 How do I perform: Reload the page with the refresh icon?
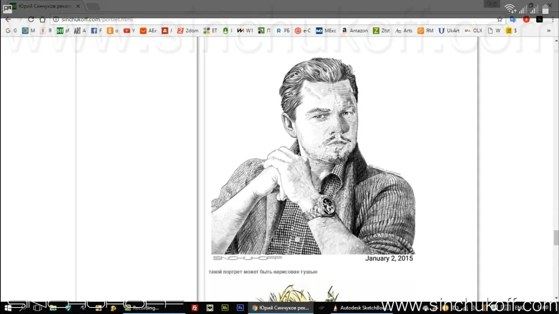tap(31, 19)
